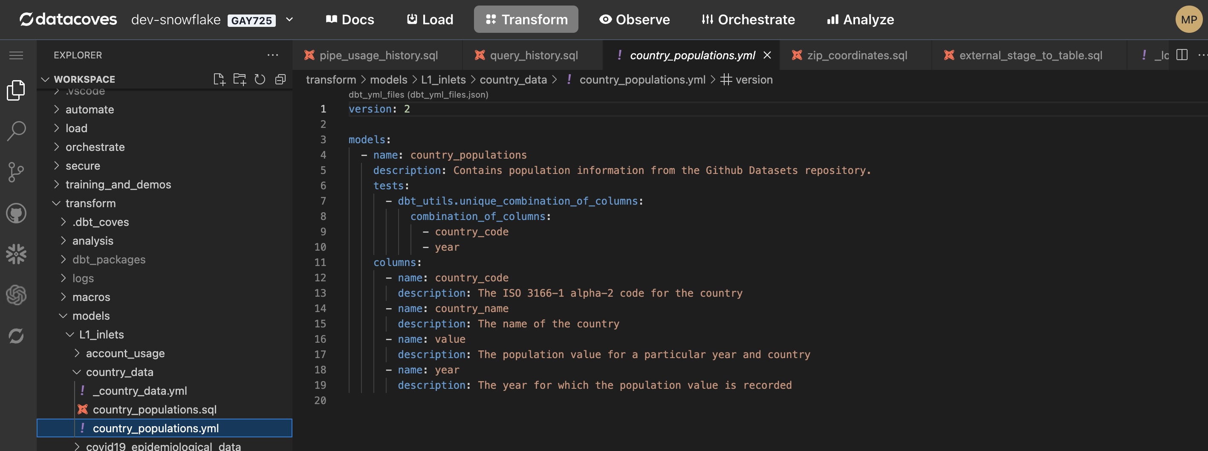This screenshot has height=451, width=1208.
Task: Click the datacoves logo
Action: click(68, 19)
